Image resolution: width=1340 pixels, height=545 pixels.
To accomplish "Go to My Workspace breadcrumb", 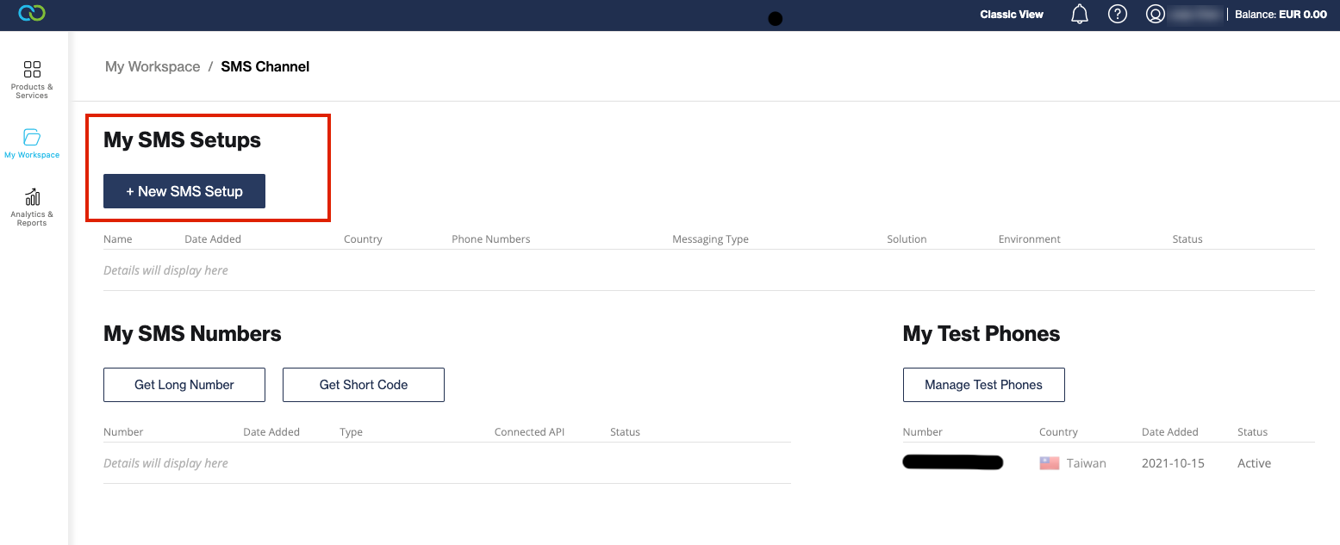I will 153,67.
